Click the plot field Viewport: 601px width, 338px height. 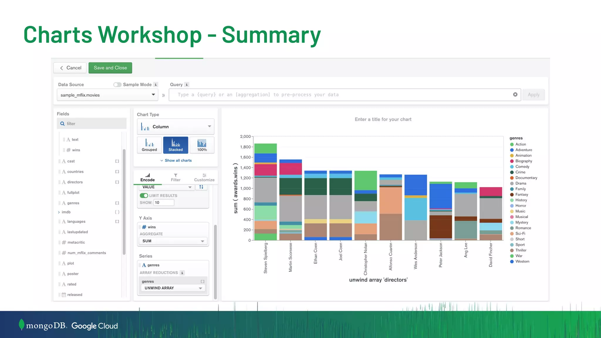click(x=70, y=263)
